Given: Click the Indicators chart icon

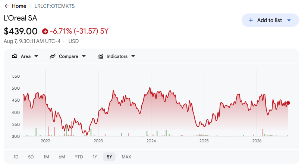Looking at the screenshot, I should [100, 56].
